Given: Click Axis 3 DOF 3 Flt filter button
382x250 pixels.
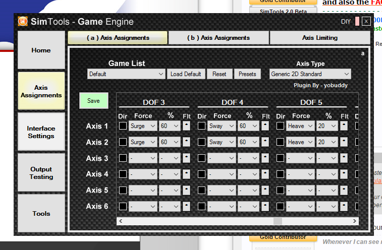Looking at the screenshot, I should (186, 158).
